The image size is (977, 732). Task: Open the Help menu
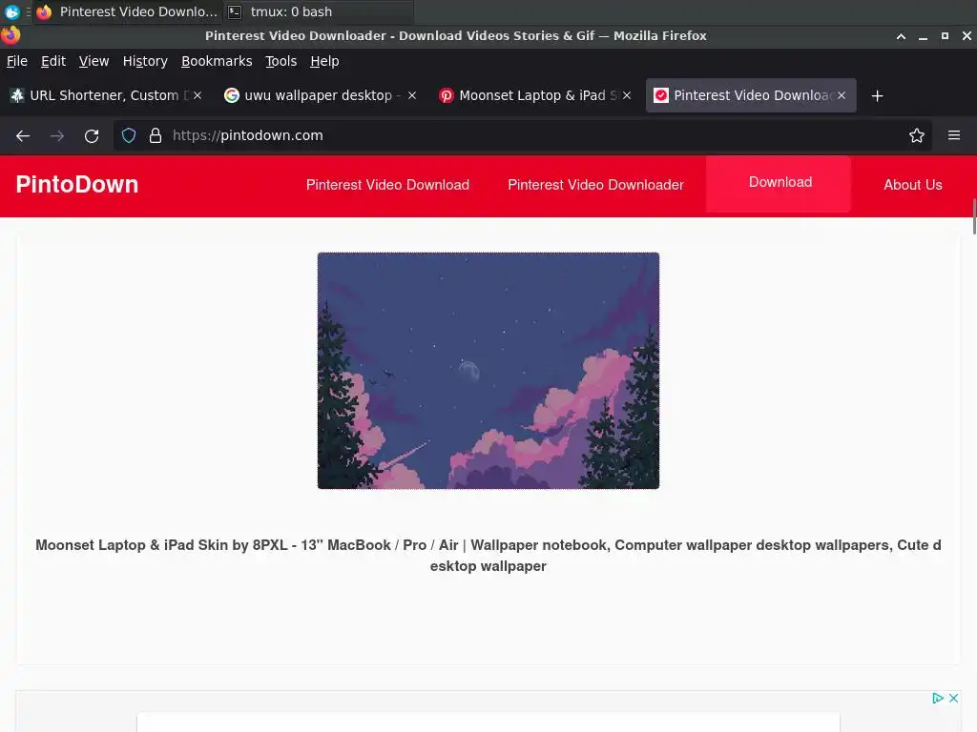click(324, 61)
